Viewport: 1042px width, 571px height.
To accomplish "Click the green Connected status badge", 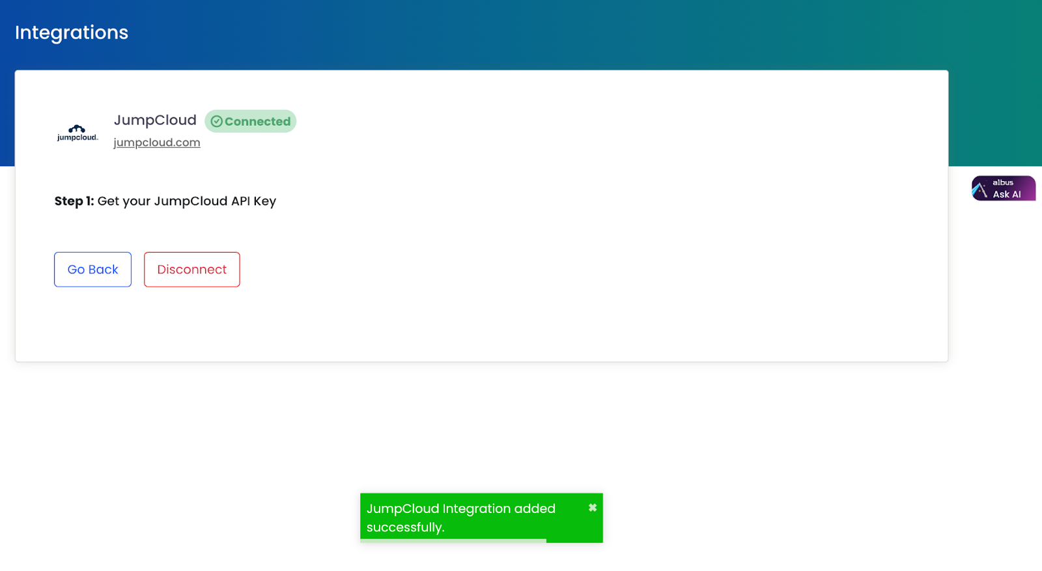I will [251, 121].
